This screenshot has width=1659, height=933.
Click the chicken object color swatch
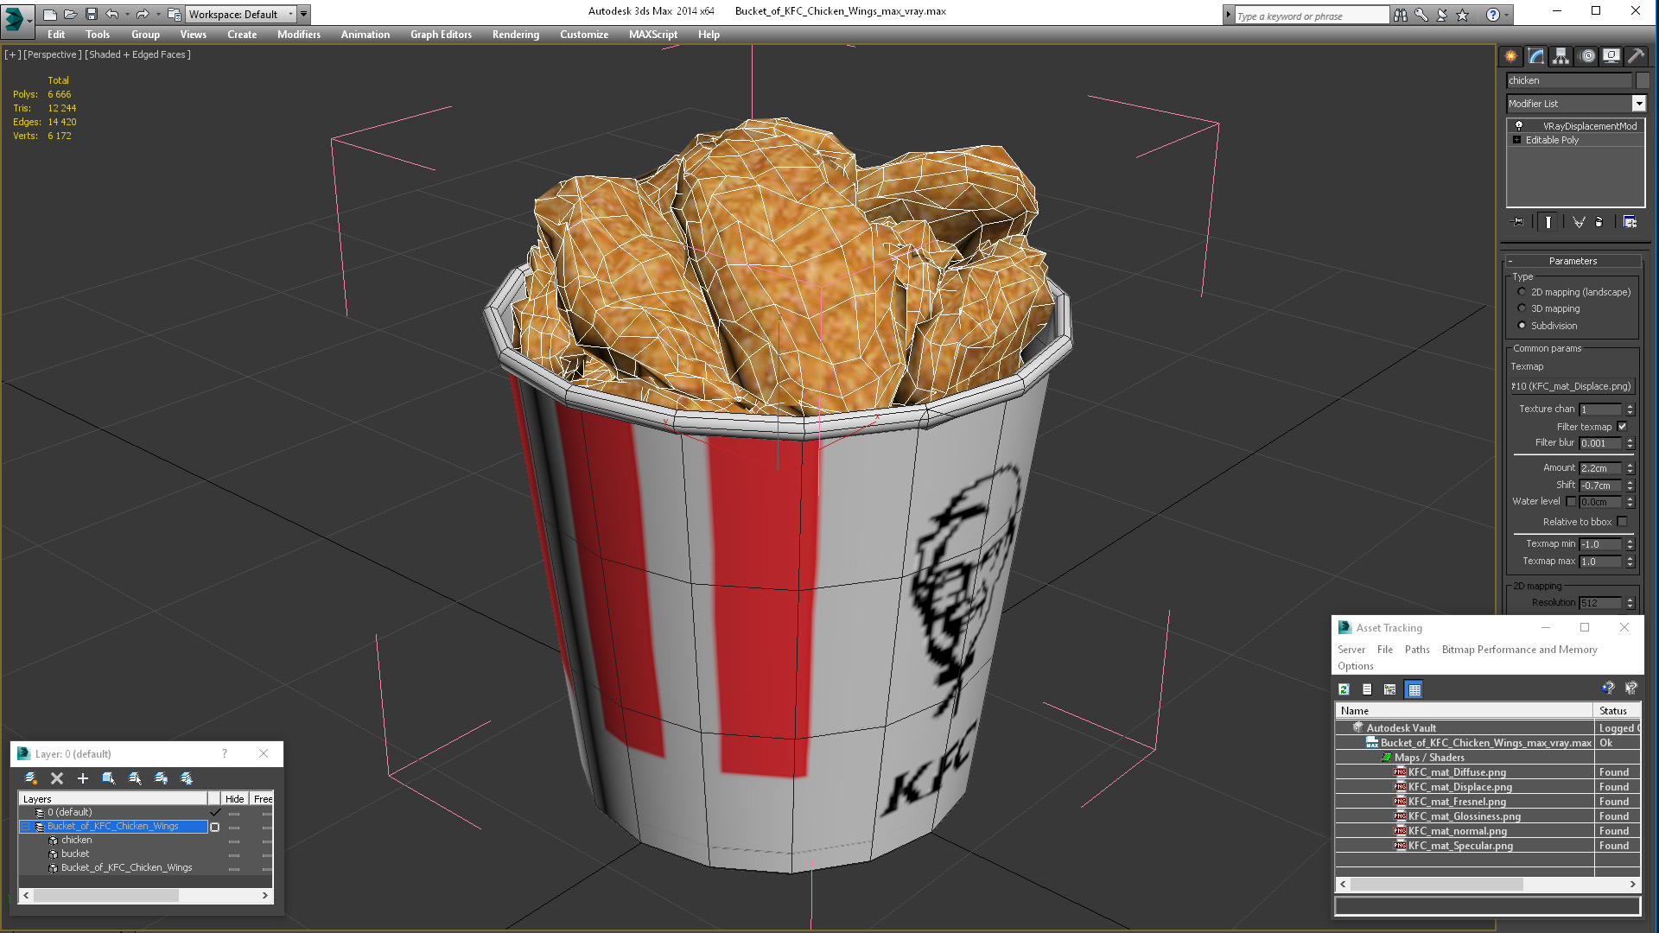point(1643,80)
